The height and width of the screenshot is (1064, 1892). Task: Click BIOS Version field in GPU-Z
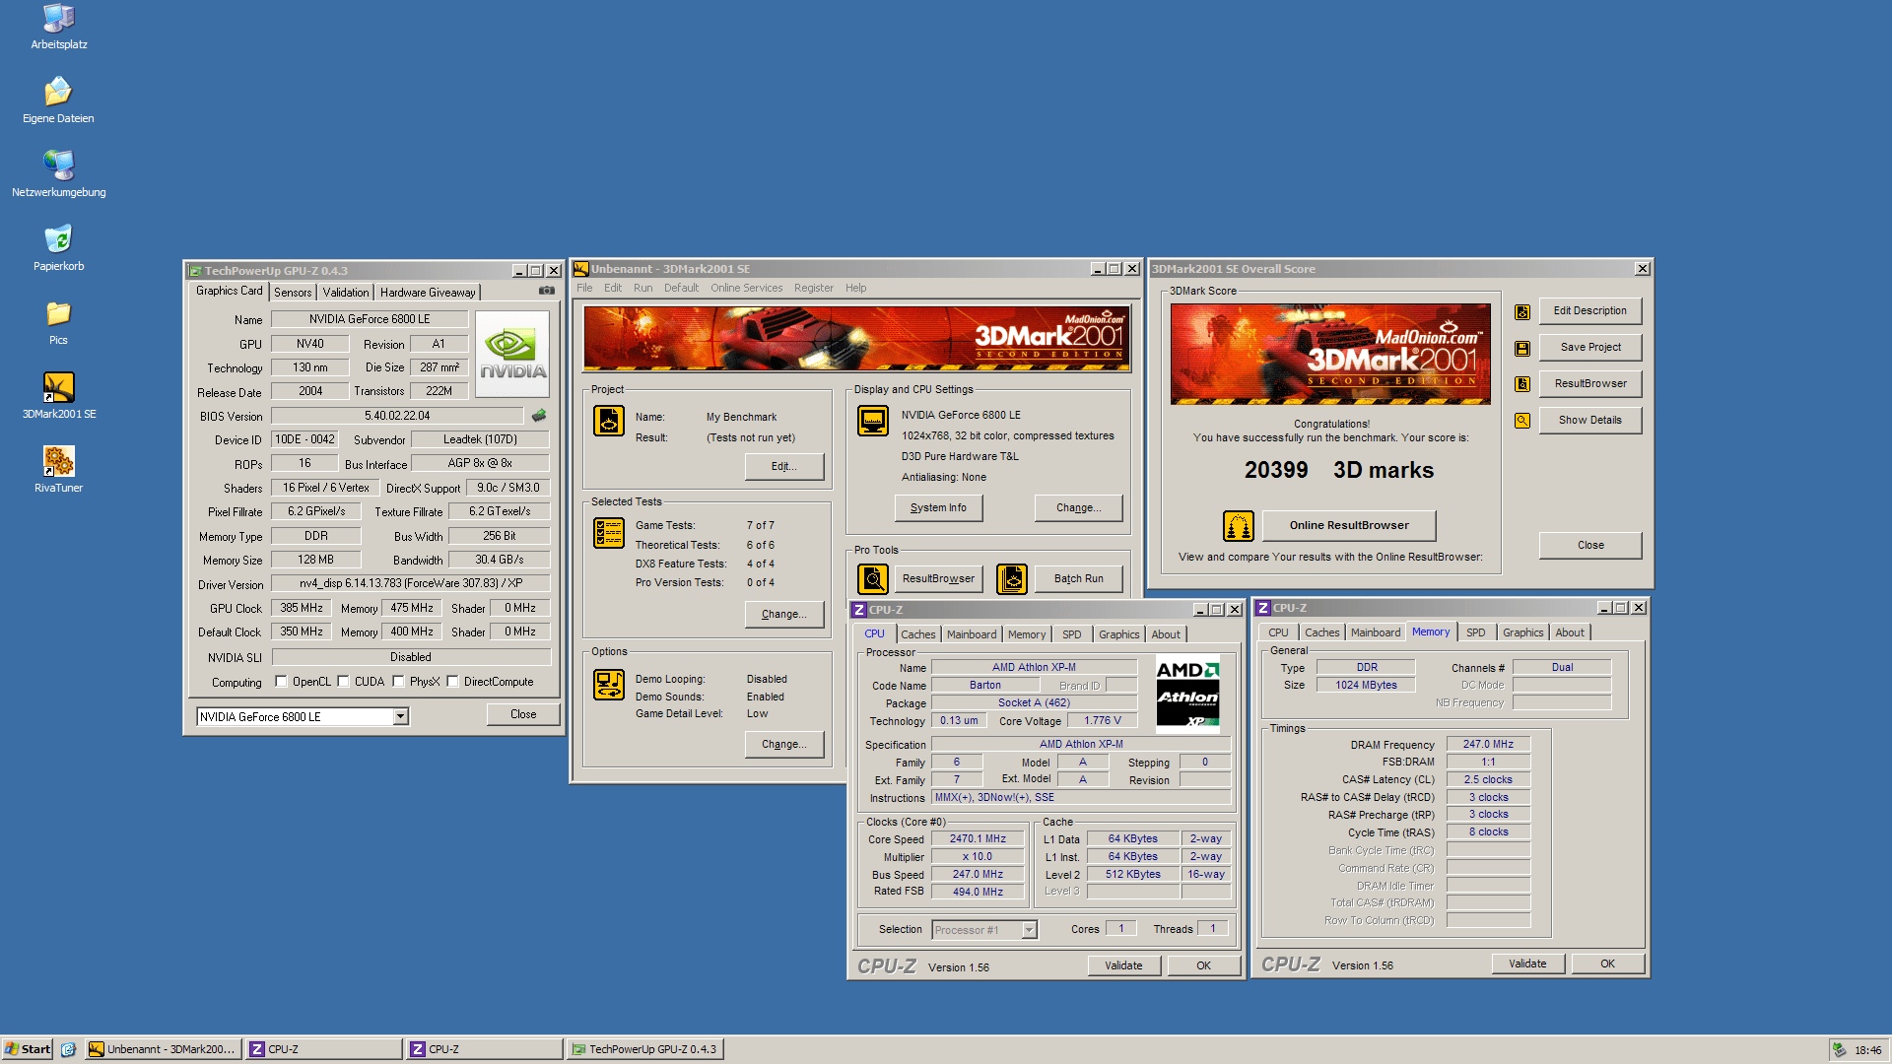point(397,416)
